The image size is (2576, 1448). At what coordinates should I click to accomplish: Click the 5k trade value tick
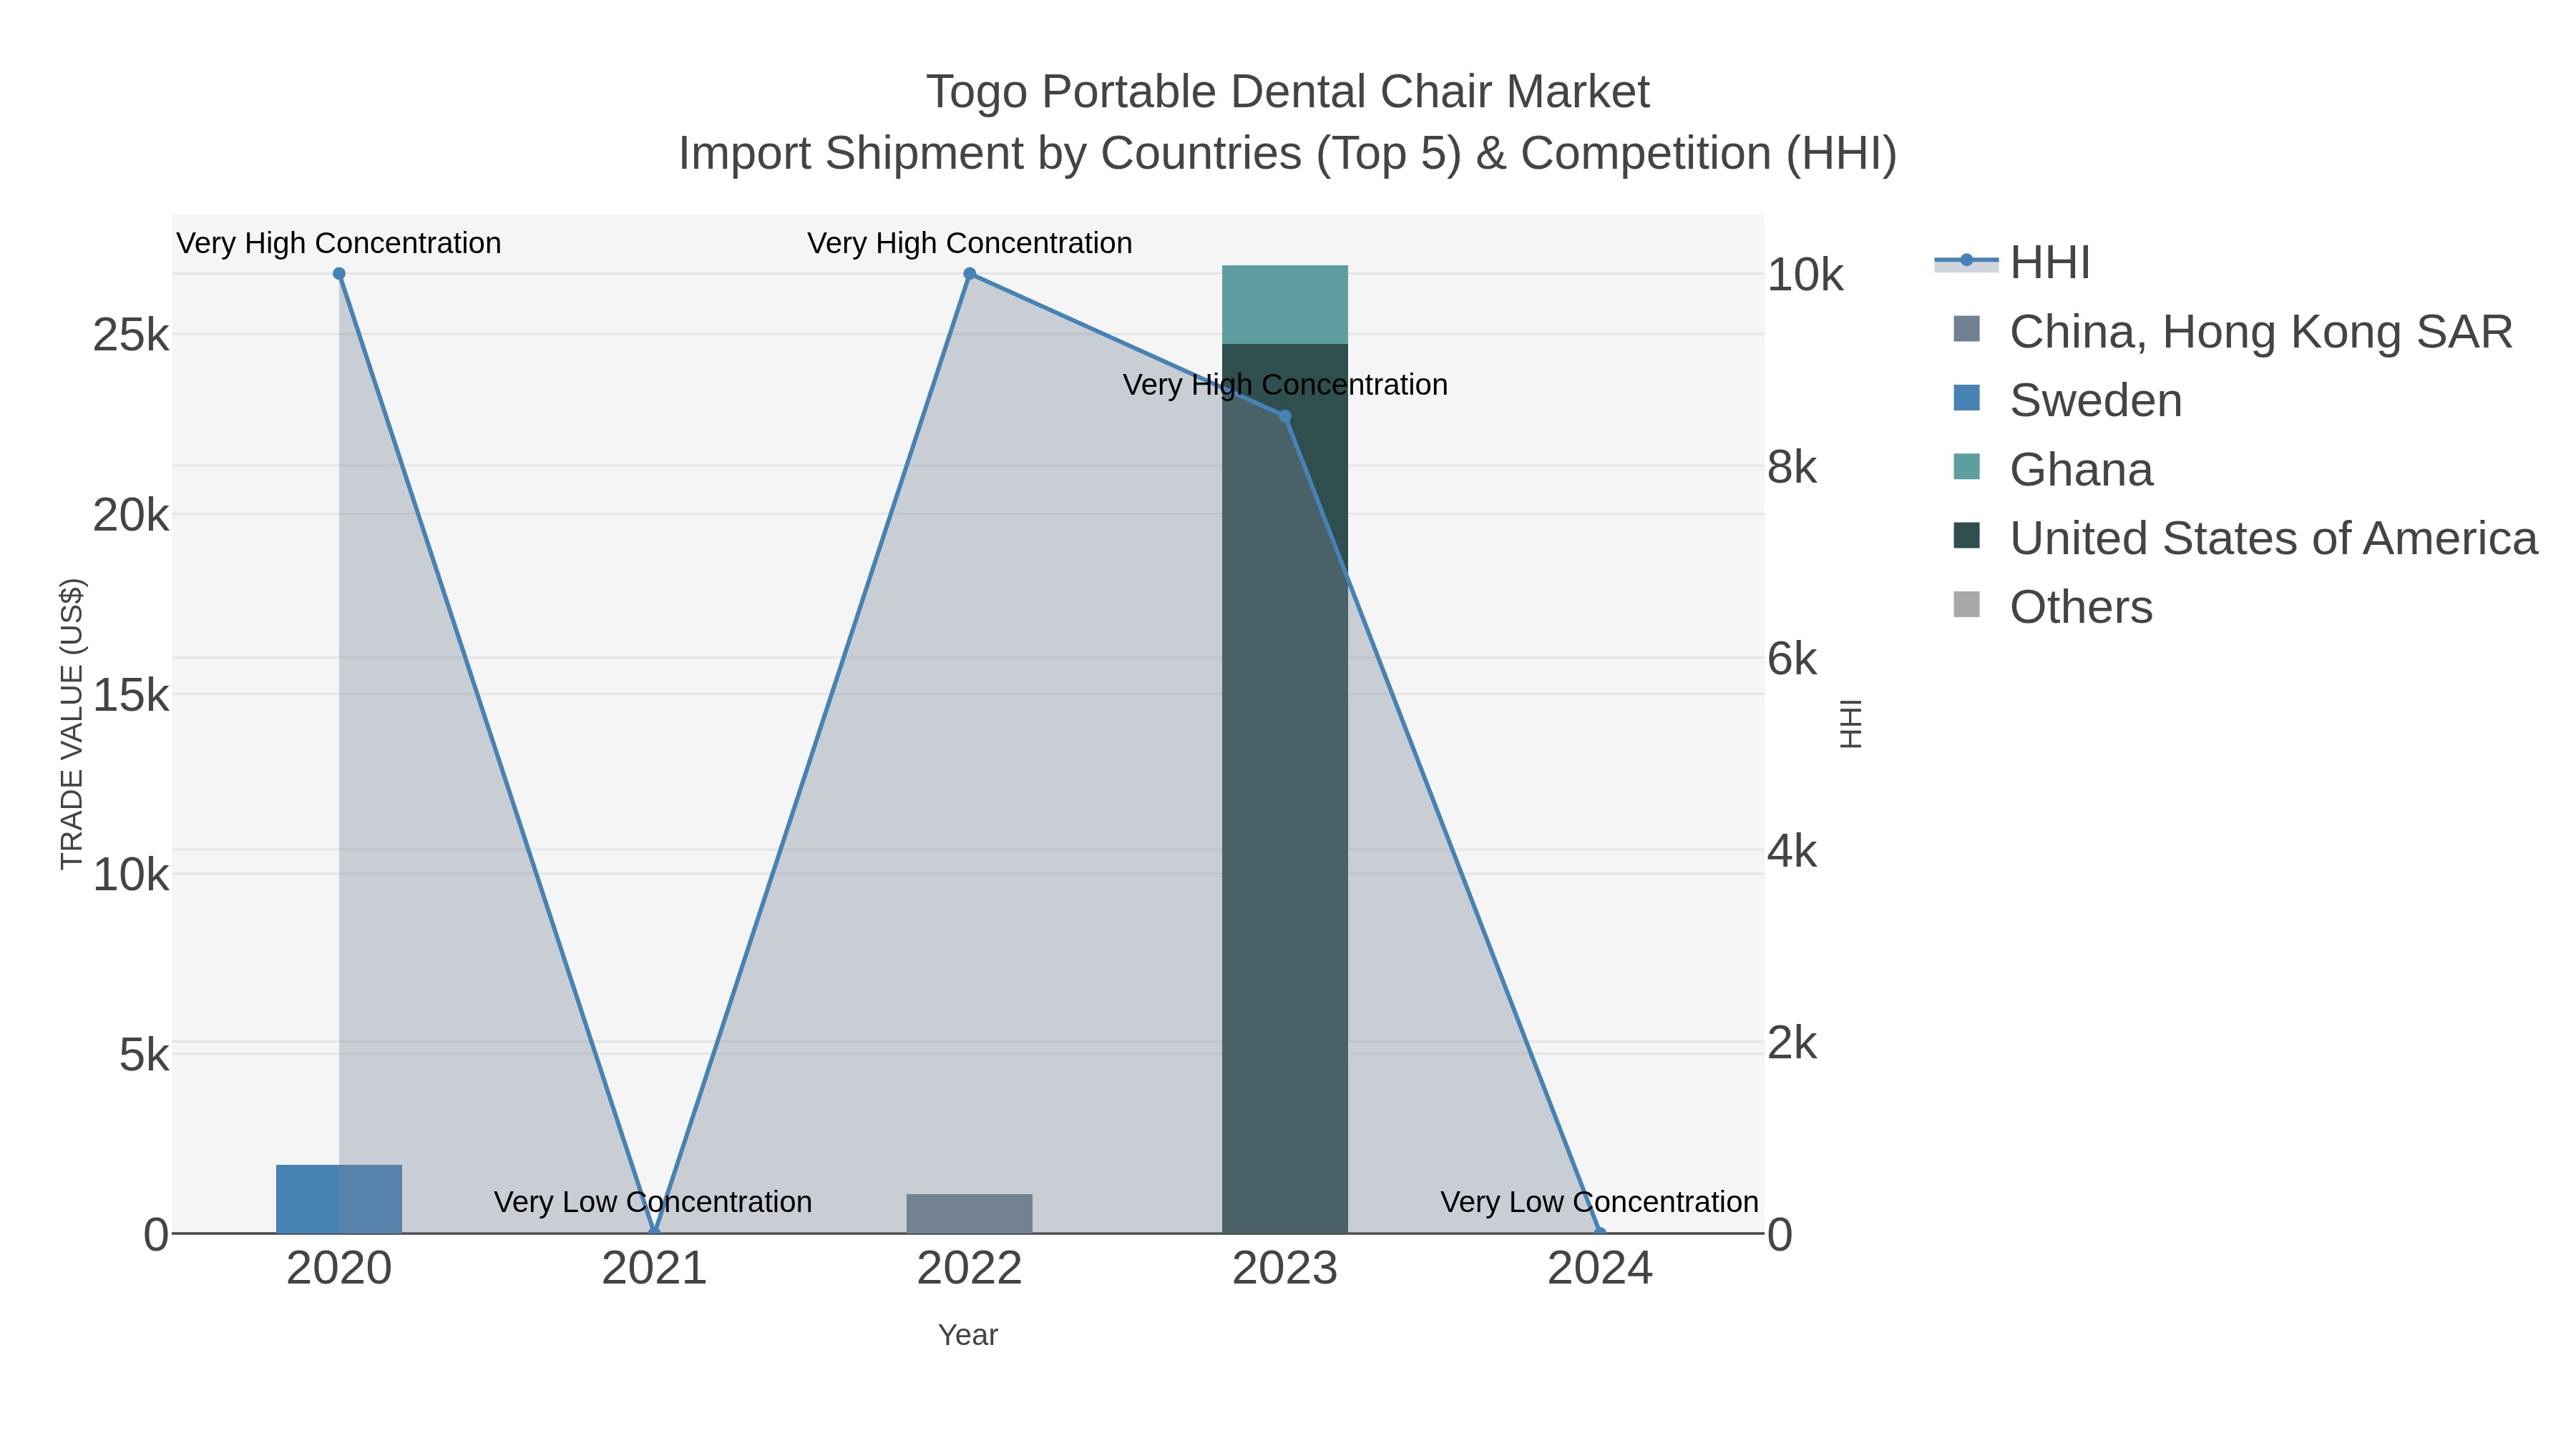click(144, 1055)
